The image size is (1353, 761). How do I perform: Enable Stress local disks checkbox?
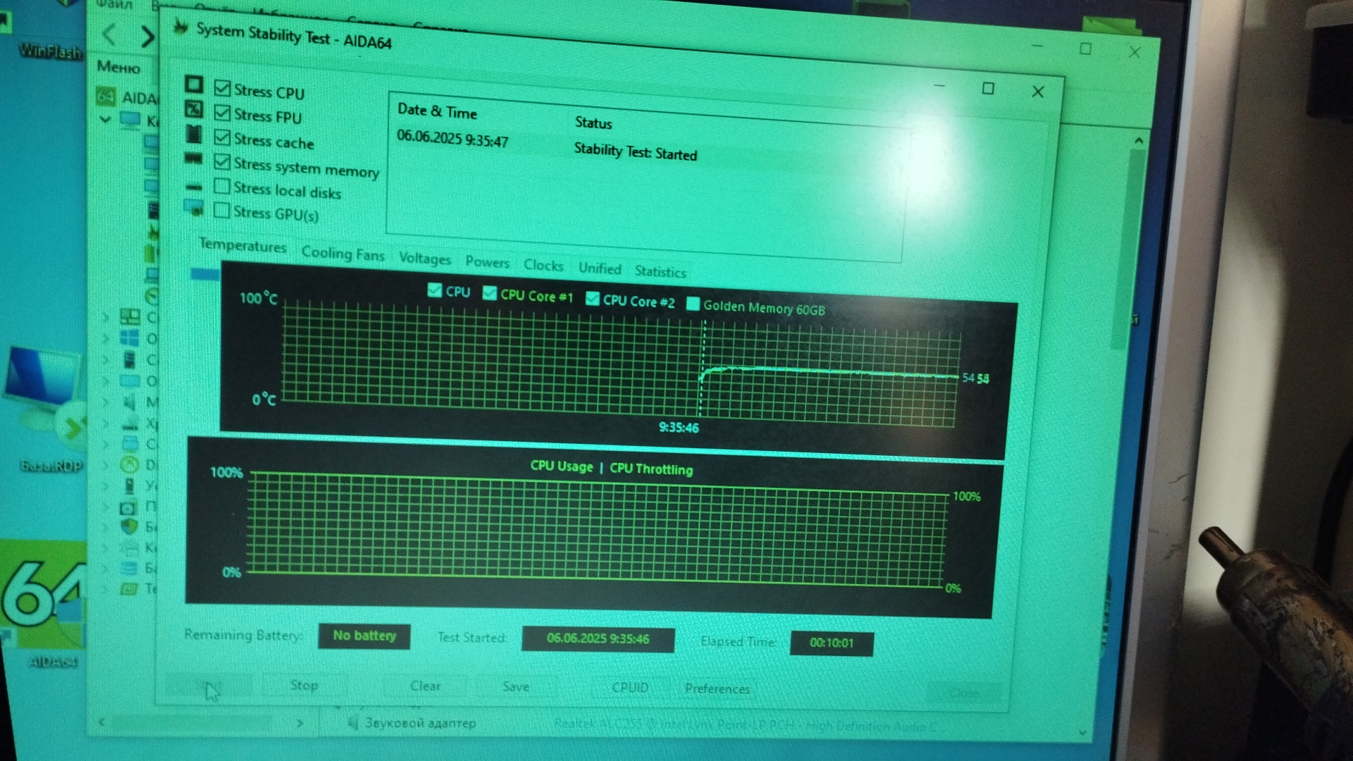pyautogui.click(x=222, y=186)
